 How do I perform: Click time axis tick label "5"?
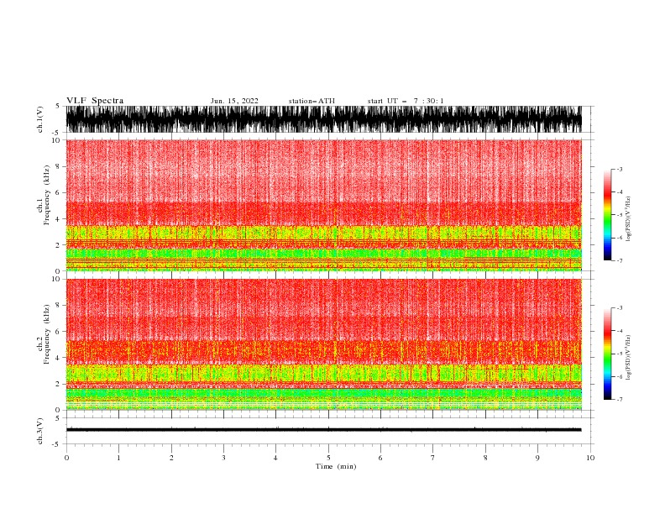(x=328, y=458)
